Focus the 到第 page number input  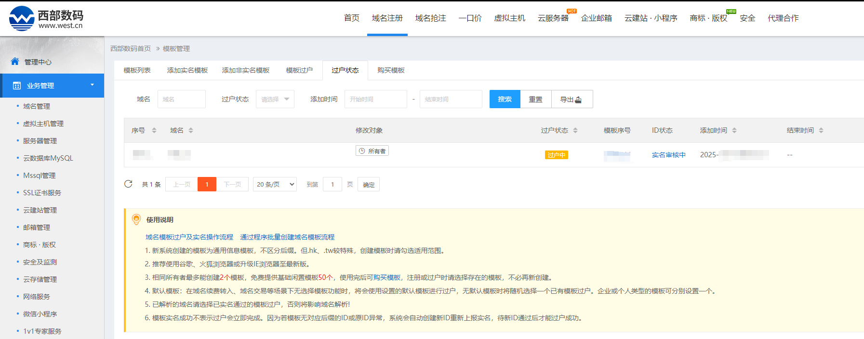(332, 184)
